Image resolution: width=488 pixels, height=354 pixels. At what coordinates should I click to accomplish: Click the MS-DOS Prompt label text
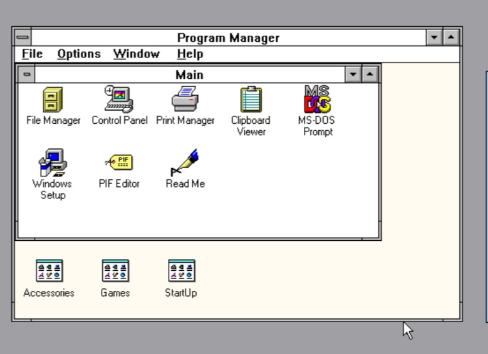click(317, 126)
